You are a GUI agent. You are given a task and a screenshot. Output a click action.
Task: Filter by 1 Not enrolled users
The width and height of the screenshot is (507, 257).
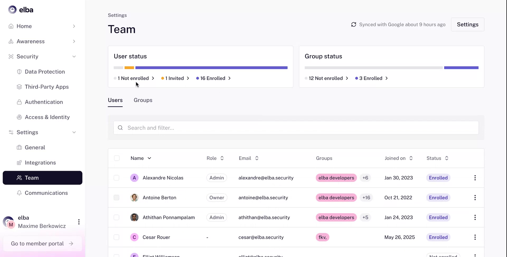click(134, 78)
